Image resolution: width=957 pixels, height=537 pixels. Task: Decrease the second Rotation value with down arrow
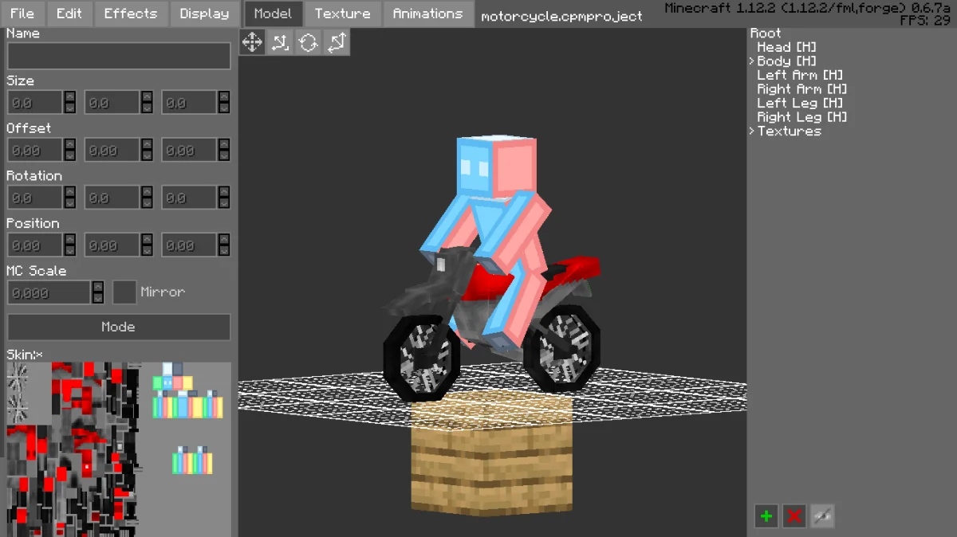pyautogui.click(x=147, y=203)
